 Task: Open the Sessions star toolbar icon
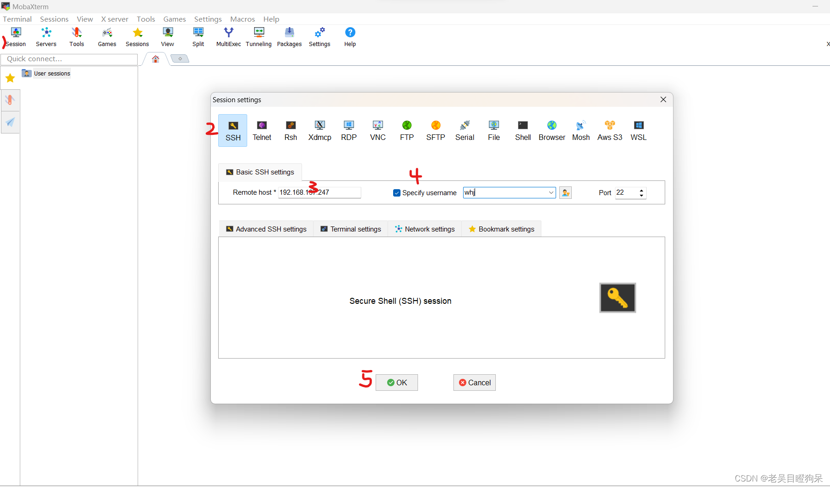[137, 37]
